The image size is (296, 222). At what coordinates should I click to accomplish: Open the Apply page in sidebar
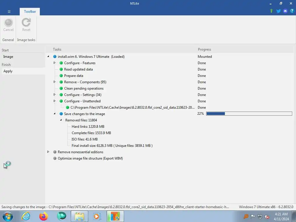(8, 71)
